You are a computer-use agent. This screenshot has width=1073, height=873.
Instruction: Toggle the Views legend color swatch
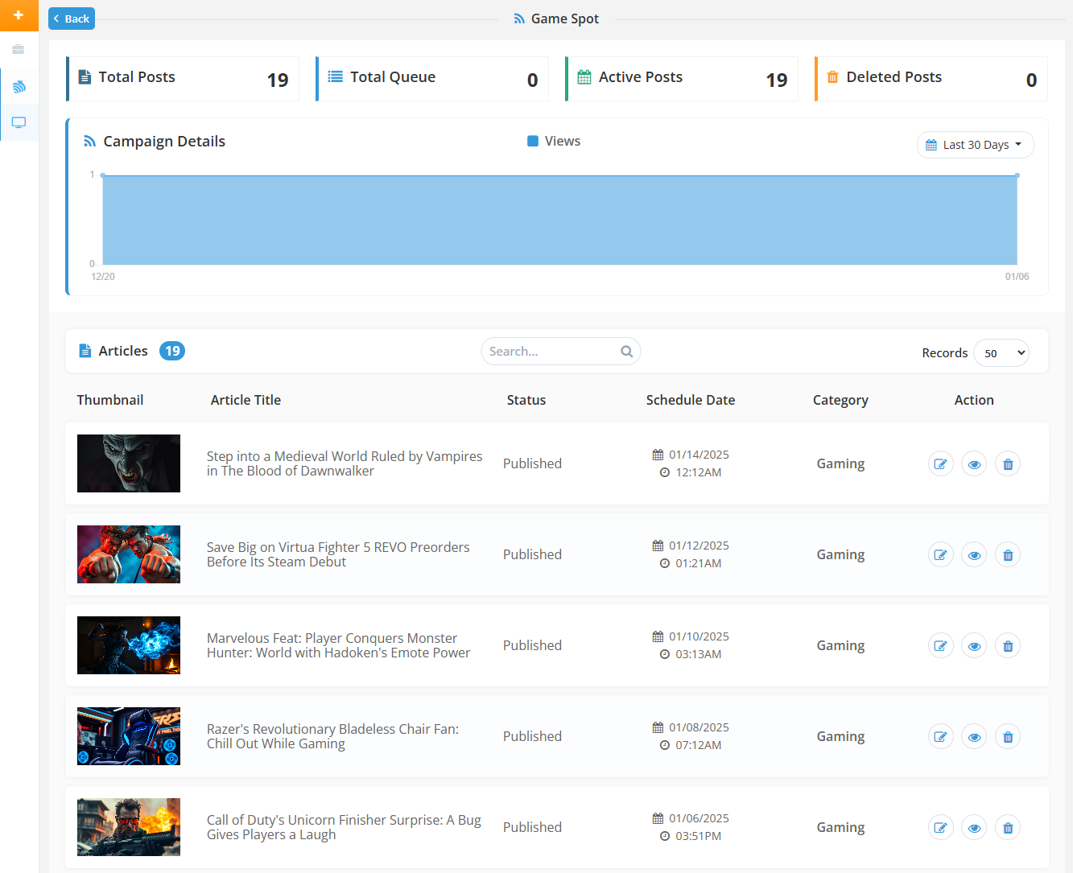(533, 142)
